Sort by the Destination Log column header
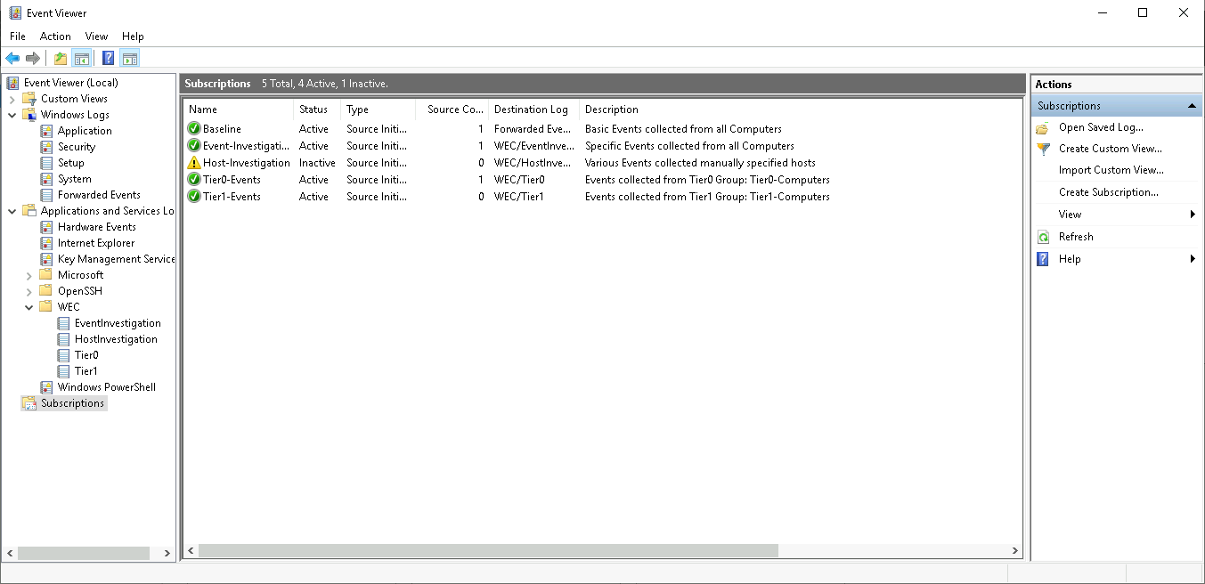This screenshot has height=584, width=1205. (533, 109)
